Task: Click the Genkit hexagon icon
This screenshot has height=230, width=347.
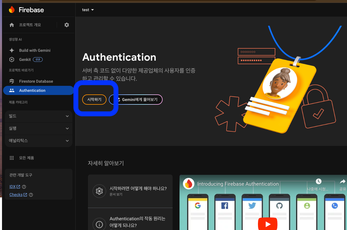Action: (x=12, y=60)
